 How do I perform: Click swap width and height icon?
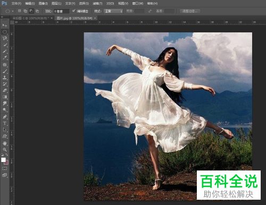point(150,11)
